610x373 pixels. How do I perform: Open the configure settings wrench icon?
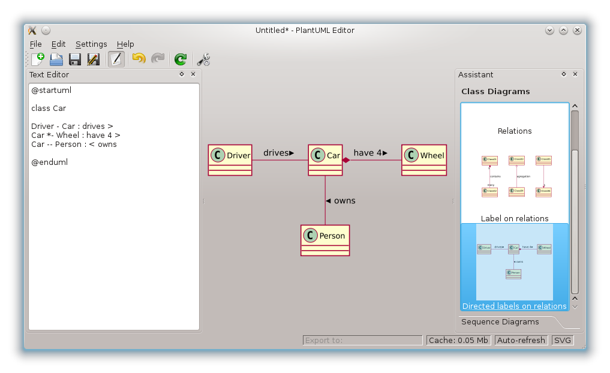coord(203,59)
